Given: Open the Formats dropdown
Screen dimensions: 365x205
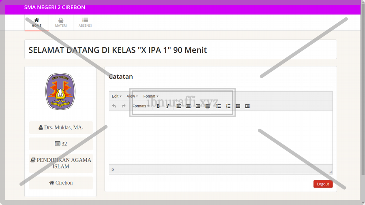Looking at the screenshot, I should (141, 106).
